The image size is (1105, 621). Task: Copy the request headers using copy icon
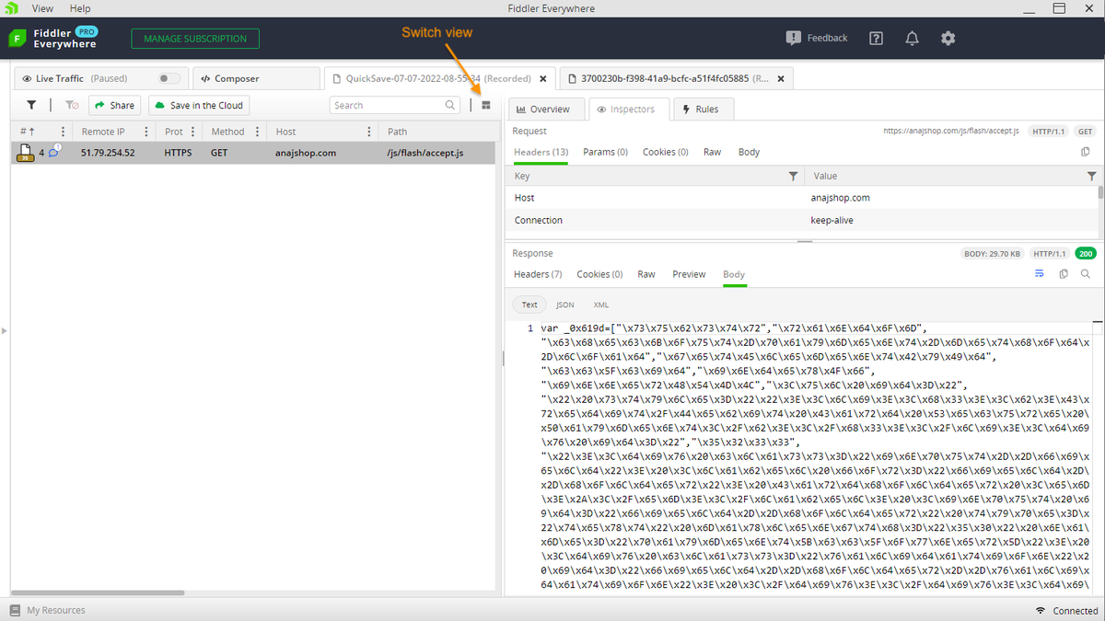click(1085, 152)
